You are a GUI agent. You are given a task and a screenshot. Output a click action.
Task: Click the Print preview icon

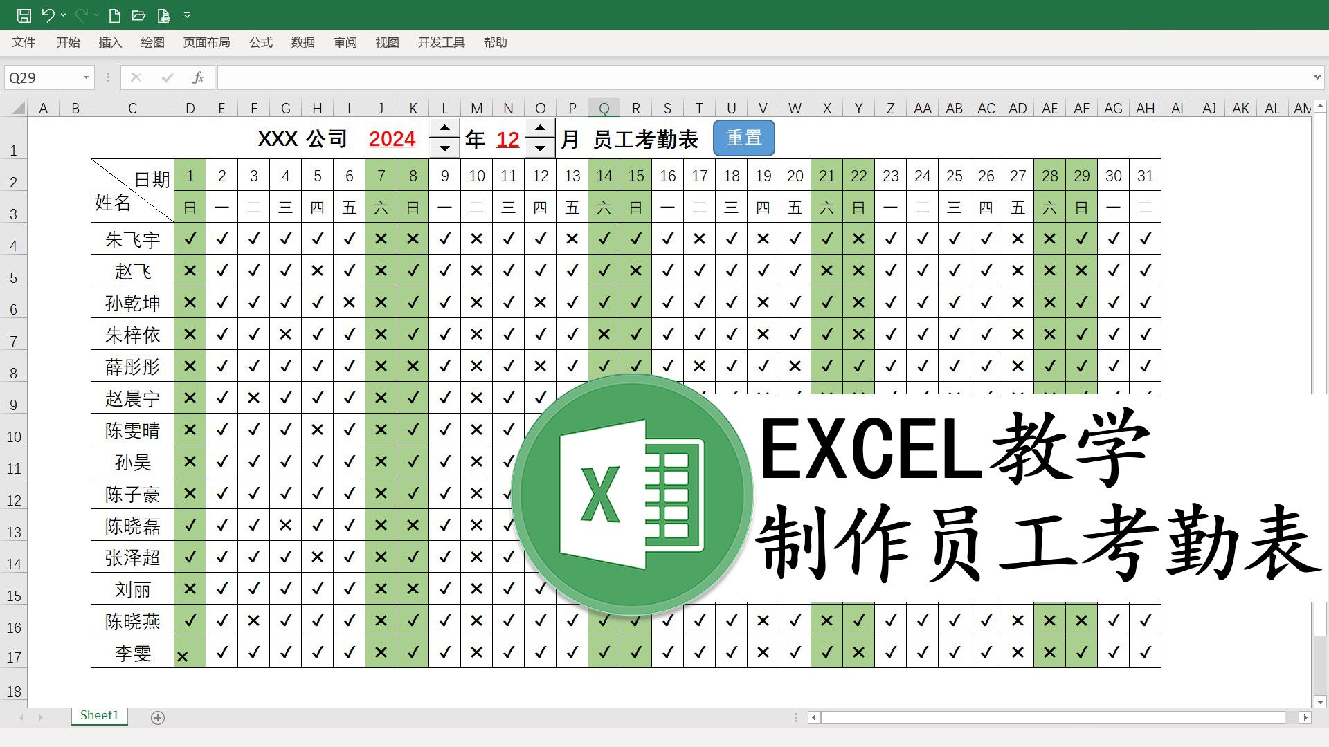click(x=163, y=15)
